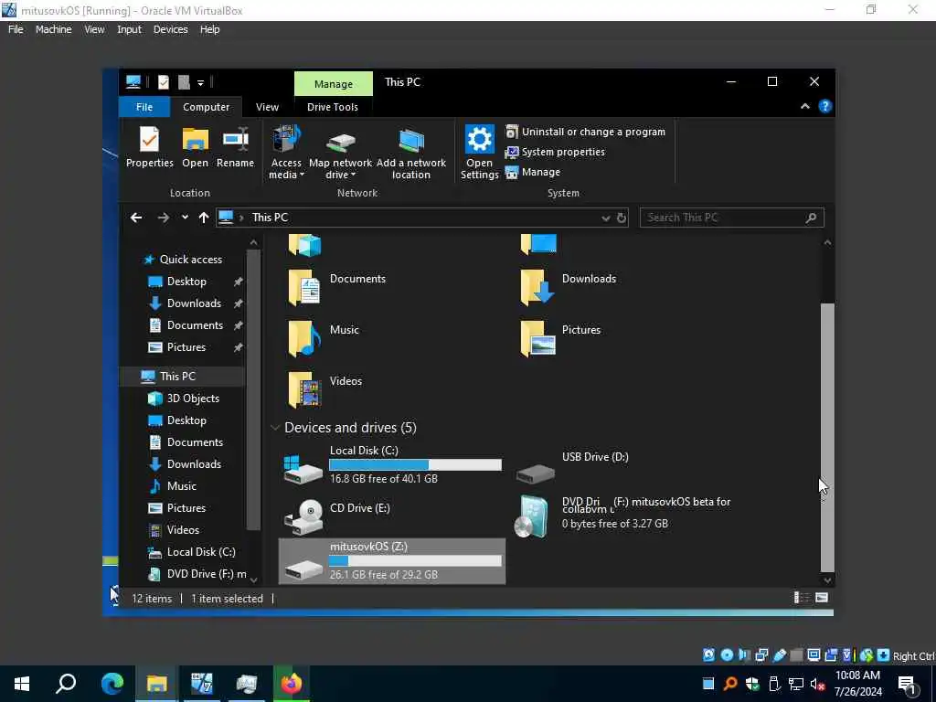Go back with the Back arrow
The image size is (936, 702).
coord(136,218)
